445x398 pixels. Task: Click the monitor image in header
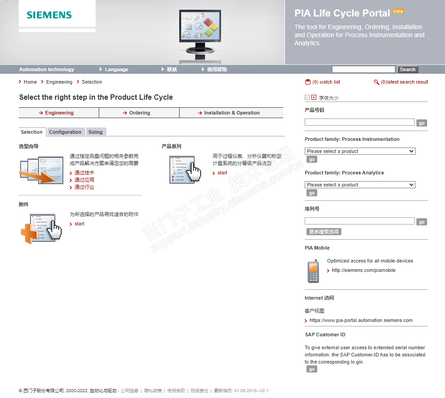[x=200, y=34]
